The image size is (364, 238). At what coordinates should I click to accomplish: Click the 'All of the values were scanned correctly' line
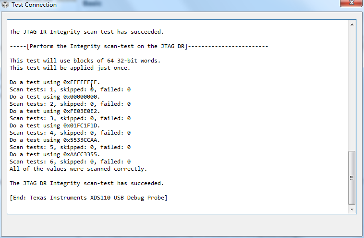coord(78,169)
